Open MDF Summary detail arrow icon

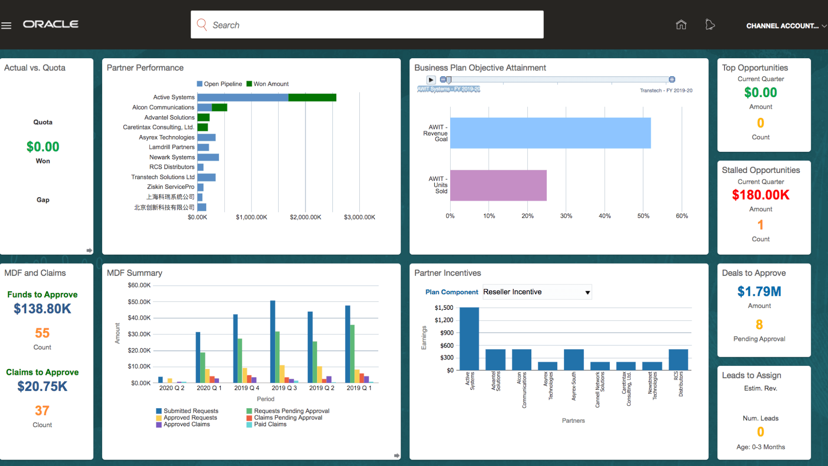point(397,456)
